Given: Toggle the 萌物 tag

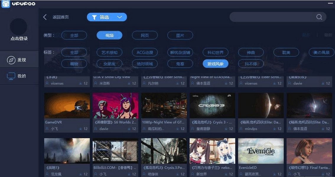Looking at the screenshot, I should (x=74, y=64).
